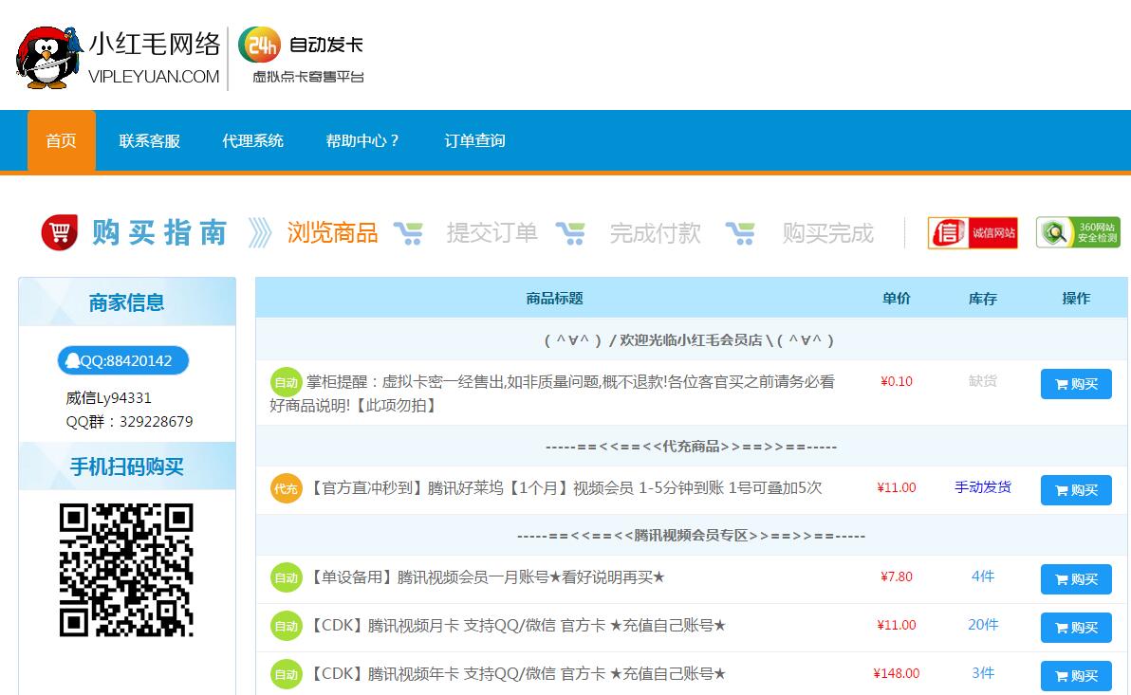This screenshot has width=1131, height=695.
Task: Click the 完成付款 guide step
Action: tap(655, 233)
